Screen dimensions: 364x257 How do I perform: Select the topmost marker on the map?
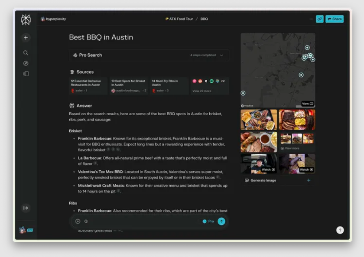(307, 48)
